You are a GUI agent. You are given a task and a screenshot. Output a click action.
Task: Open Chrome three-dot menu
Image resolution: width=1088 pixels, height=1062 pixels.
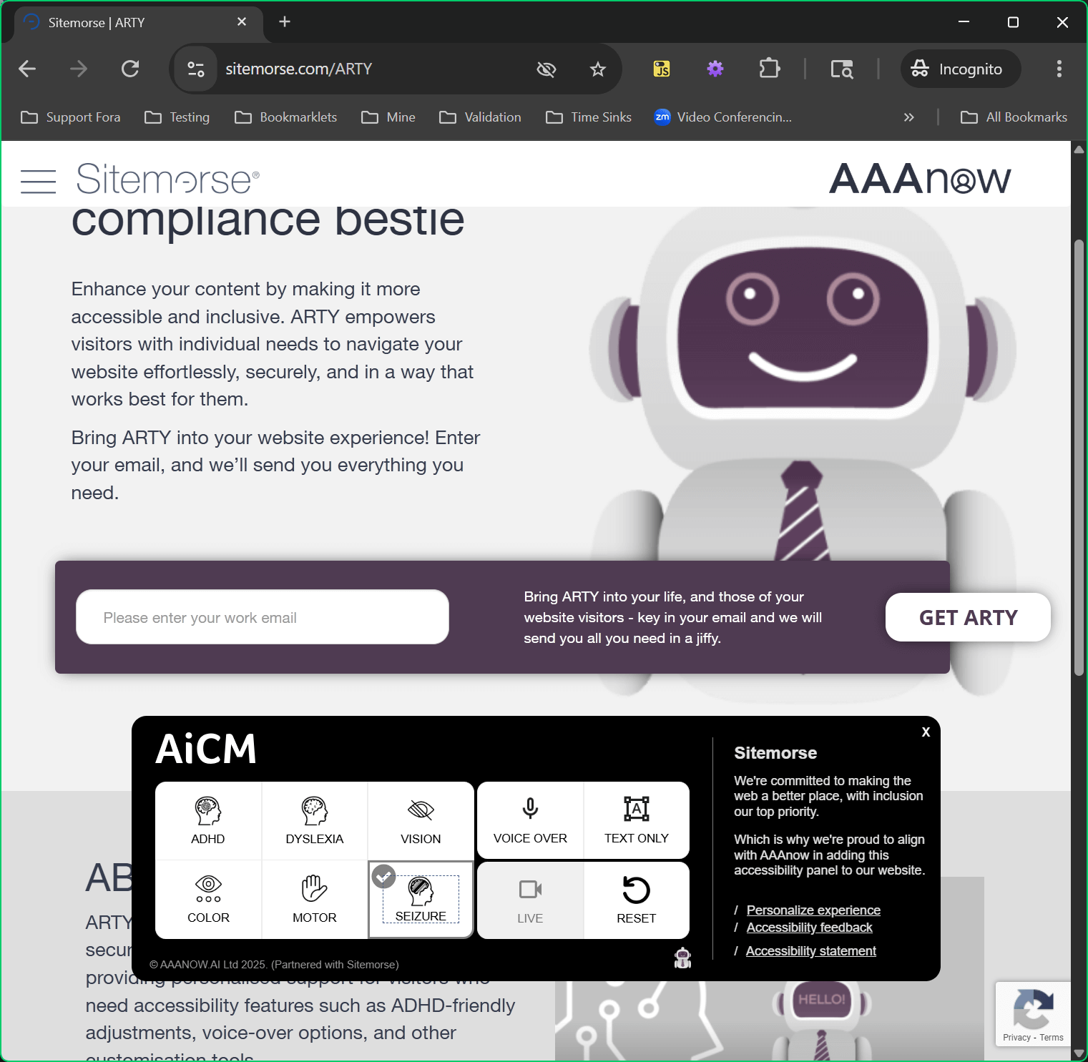pos(1059,69)
